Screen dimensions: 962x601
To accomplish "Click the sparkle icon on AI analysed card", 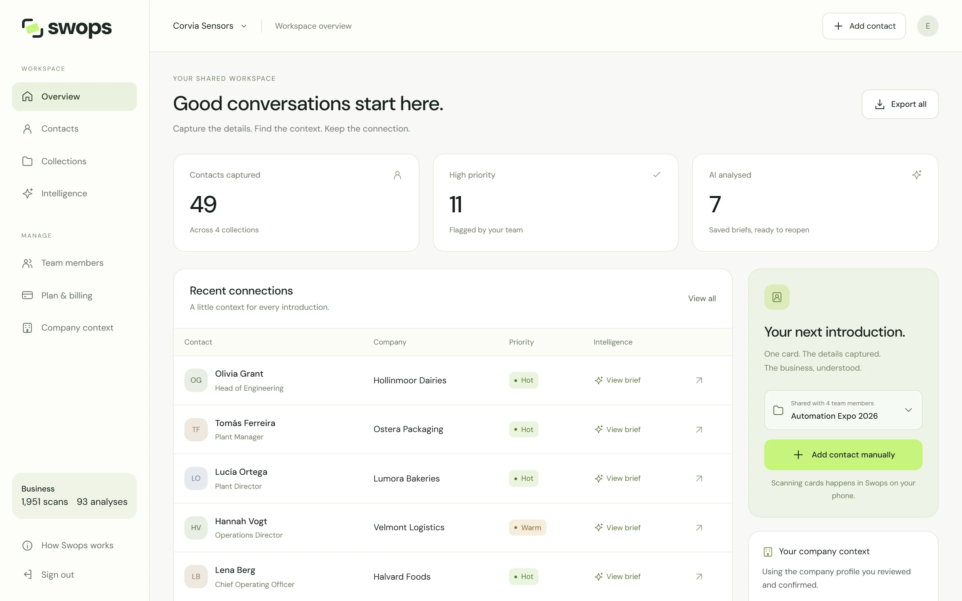I will click(917, 175).
